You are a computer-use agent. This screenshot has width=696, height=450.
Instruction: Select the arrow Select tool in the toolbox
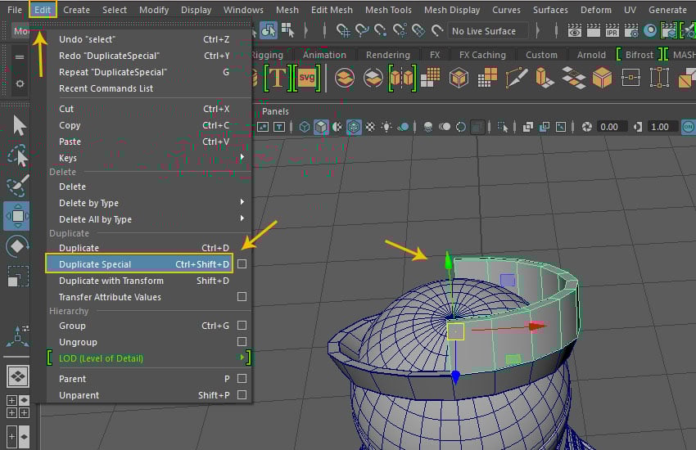click(19, 125)
